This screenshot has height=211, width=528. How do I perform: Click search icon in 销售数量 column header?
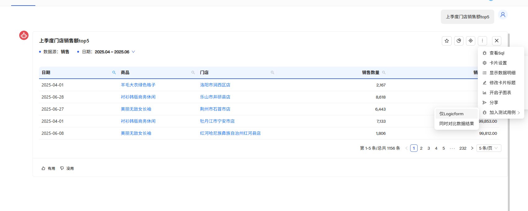coord(384,73)
